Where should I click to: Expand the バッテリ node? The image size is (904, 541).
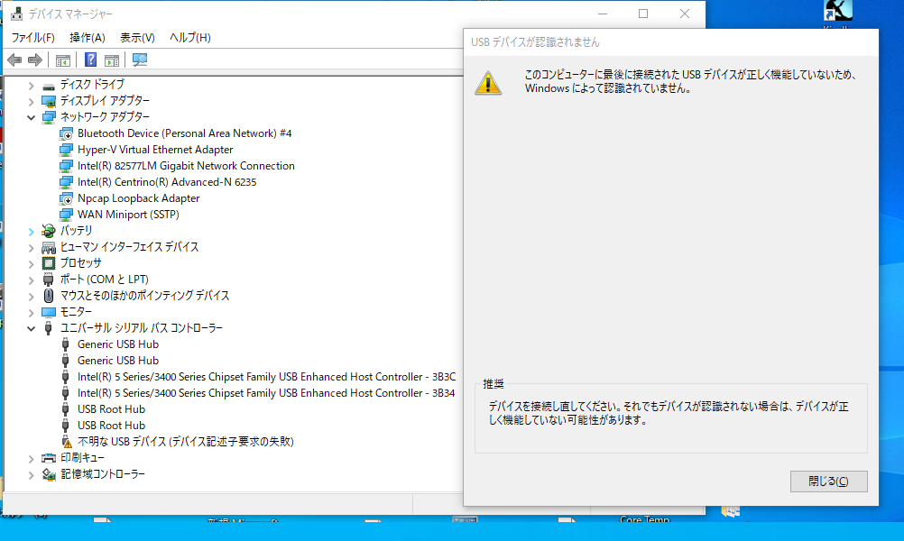32,232
